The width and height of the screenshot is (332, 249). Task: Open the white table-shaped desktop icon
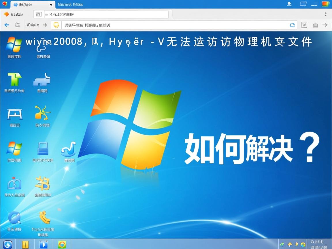(x=15, y=114)
